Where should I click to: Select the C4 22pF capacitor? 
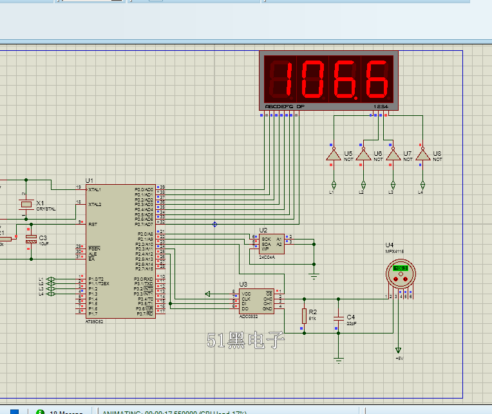[338, 319]
